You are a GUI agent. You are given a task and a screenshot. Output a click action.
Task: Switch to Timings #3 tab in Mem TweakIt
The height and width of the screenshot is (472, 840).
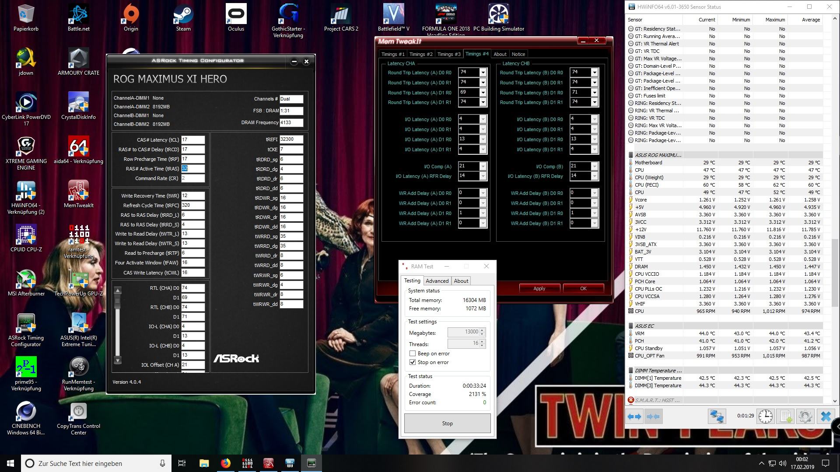point(448,54)
